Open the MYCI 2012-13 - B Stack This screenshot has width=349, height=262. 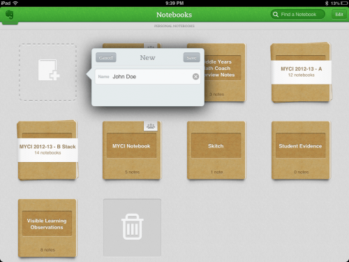coord(47,150)
